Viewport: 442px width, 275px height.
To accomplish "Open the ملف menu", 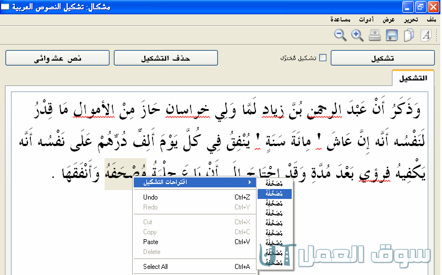I will 432,20.
